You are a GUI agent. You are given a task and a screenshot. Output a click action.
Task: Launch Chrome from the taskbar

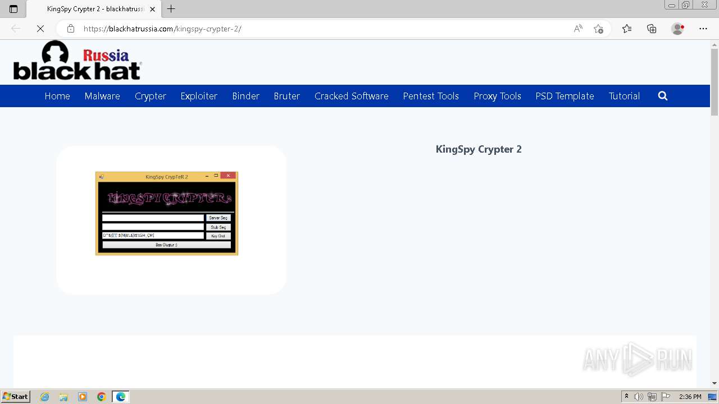tap(102, 397)
